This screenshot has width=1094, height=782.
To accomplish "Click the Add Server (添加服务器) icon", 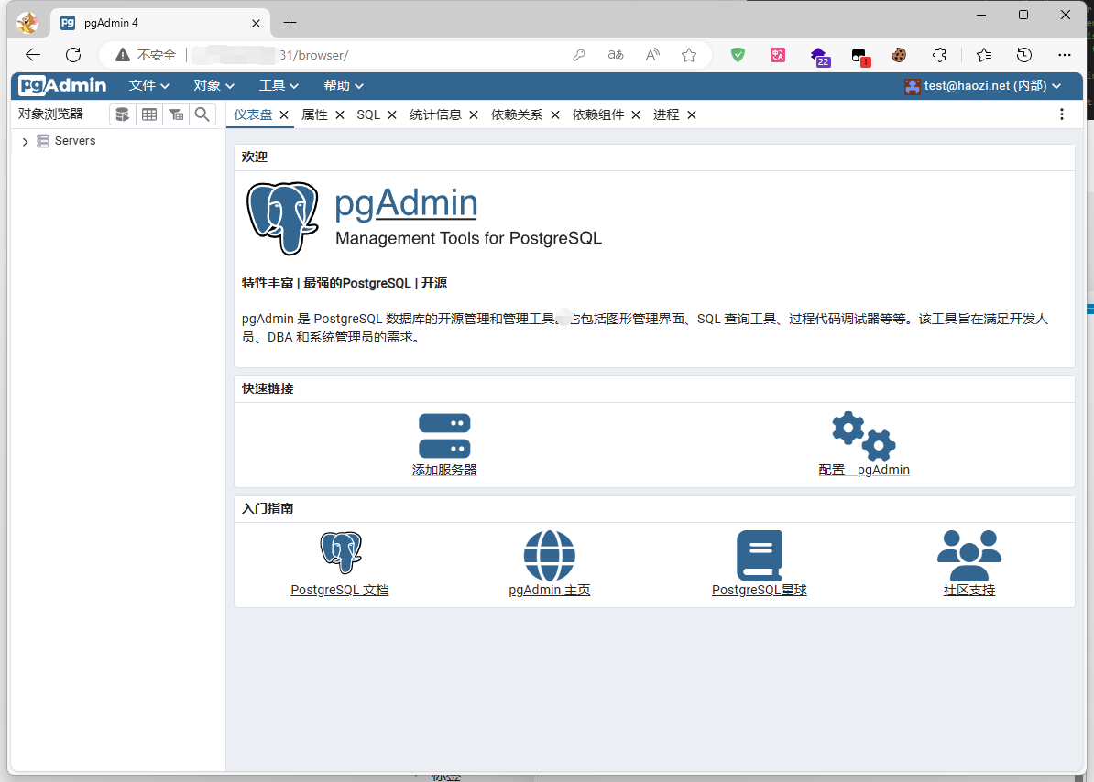I will point(444,436).
